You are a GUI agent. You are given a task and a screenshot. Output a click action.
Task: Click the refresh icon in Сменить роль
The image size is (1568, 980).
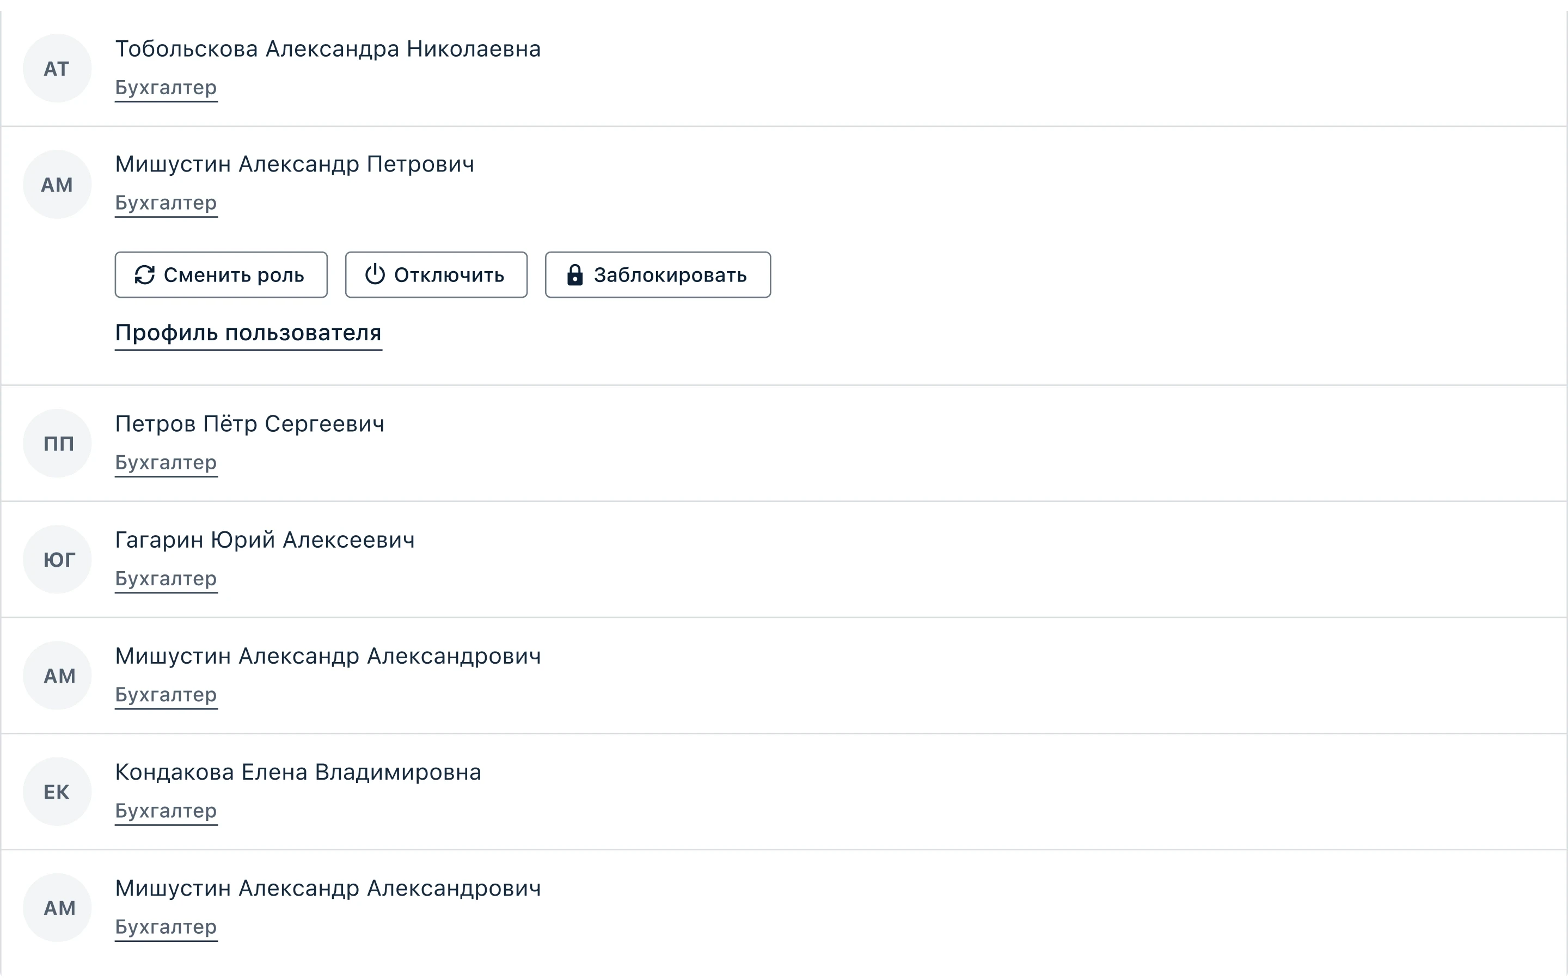click(x=144, y=275)
